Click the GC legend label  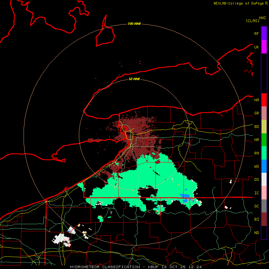click(x=256, y=206)
